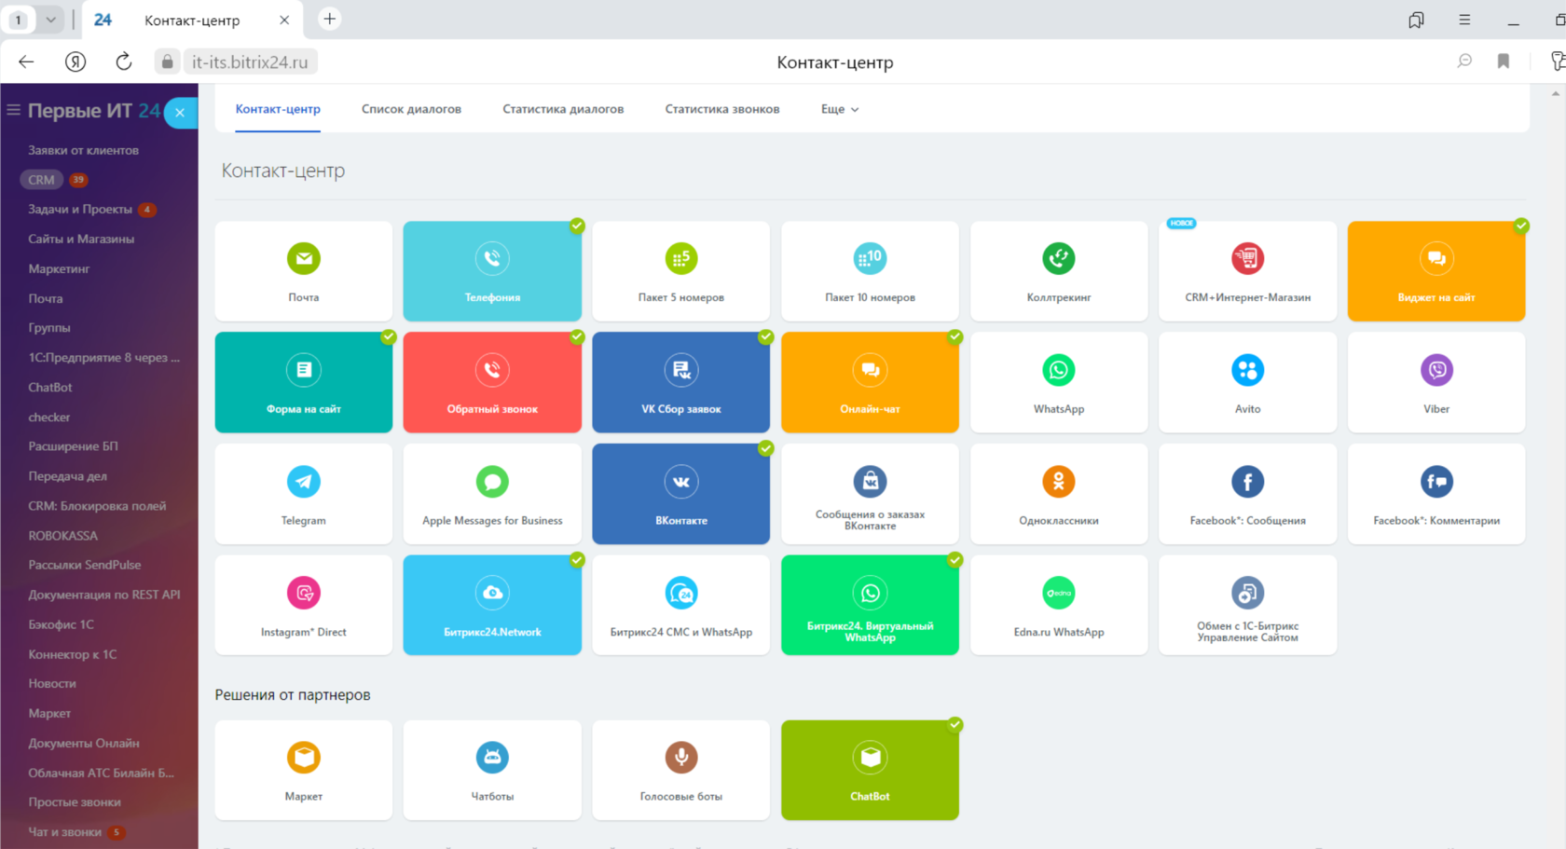This screenshot has height=849, width=1566.
Task: Reload the page
Action: pos(124,62)
